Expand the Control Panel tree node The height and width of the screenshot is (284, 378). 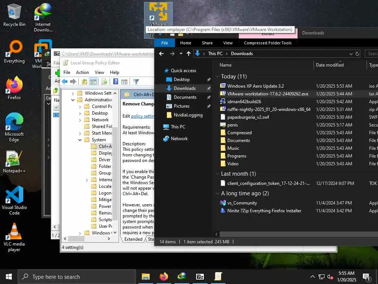point(80,107)
